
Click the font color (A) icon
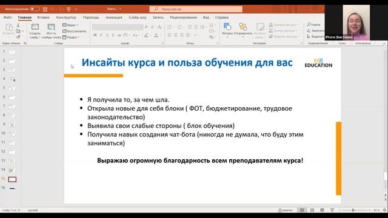point(156,35)
